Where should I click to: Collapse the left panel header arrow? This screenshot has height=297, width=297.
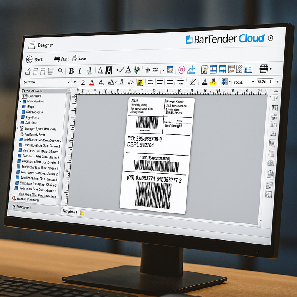(69, 91)
